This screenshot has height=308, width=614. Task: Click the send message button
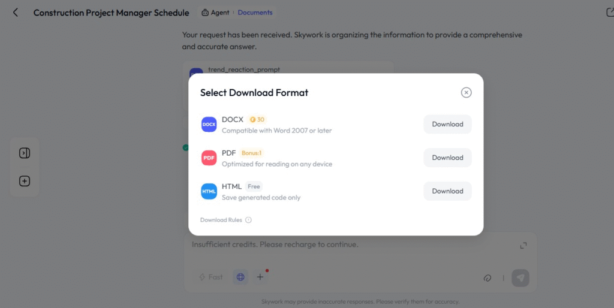click(520, 277)
